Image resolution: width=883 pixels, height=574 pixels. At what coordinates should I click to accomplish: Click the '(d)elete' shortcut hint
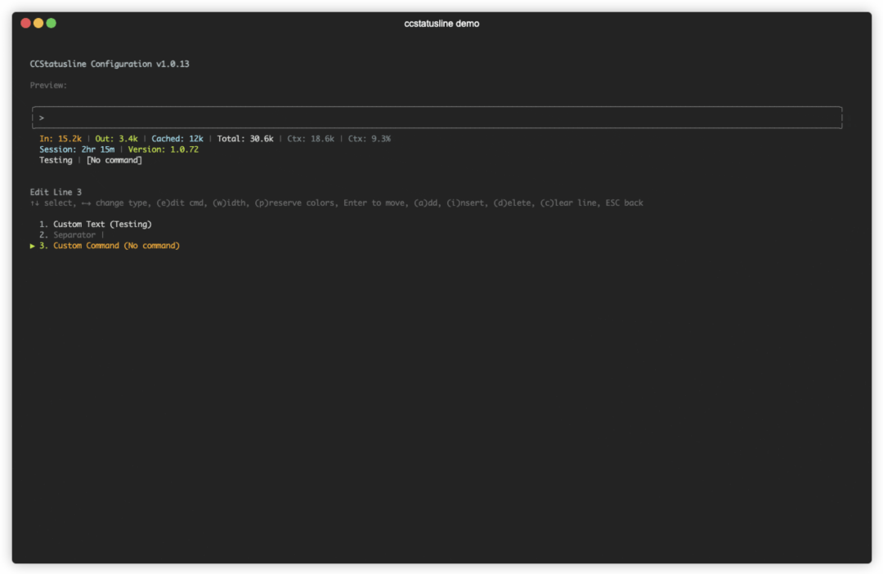click(x=513, y=202)
